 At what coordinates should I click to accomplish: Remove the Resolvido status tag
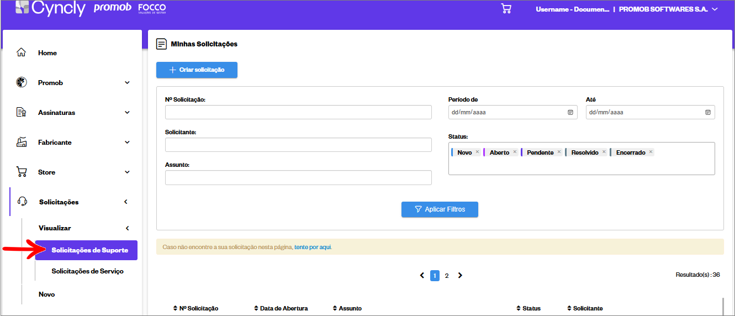point(604,152)
